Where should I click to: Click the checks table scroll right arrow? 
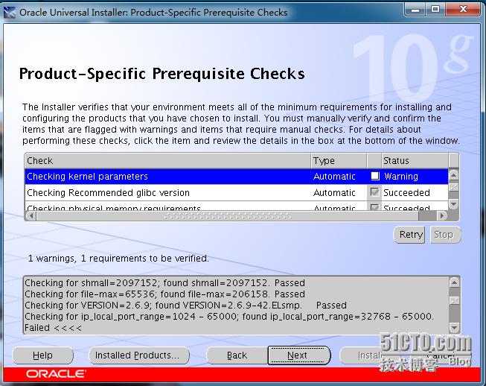coord(442,215)
